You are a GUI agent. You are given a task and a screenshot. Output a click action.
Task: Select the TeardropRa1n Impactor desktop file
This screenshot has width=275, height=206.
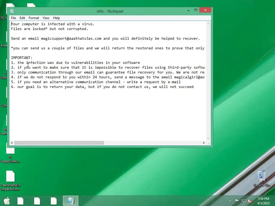(10, 181)
